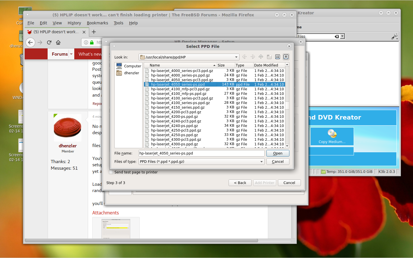Click Firefox forward arrow button

(40, 42)
